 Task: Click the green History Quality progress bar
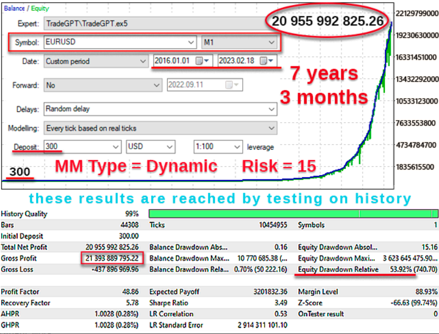[293, 214]
